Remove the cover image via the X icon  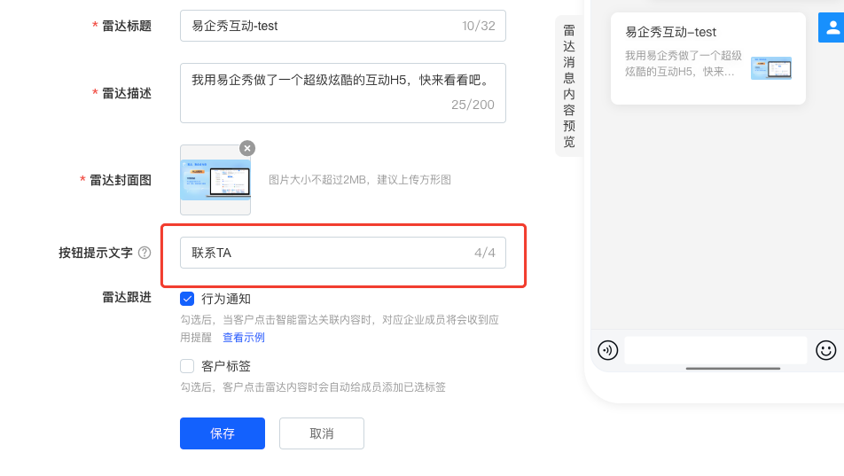pyautogui.click(x=247, y=148)
